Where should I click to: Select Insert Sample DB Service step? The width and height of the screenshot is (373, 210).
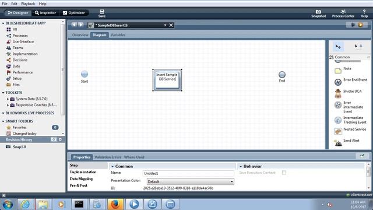(x=167, y=80)
